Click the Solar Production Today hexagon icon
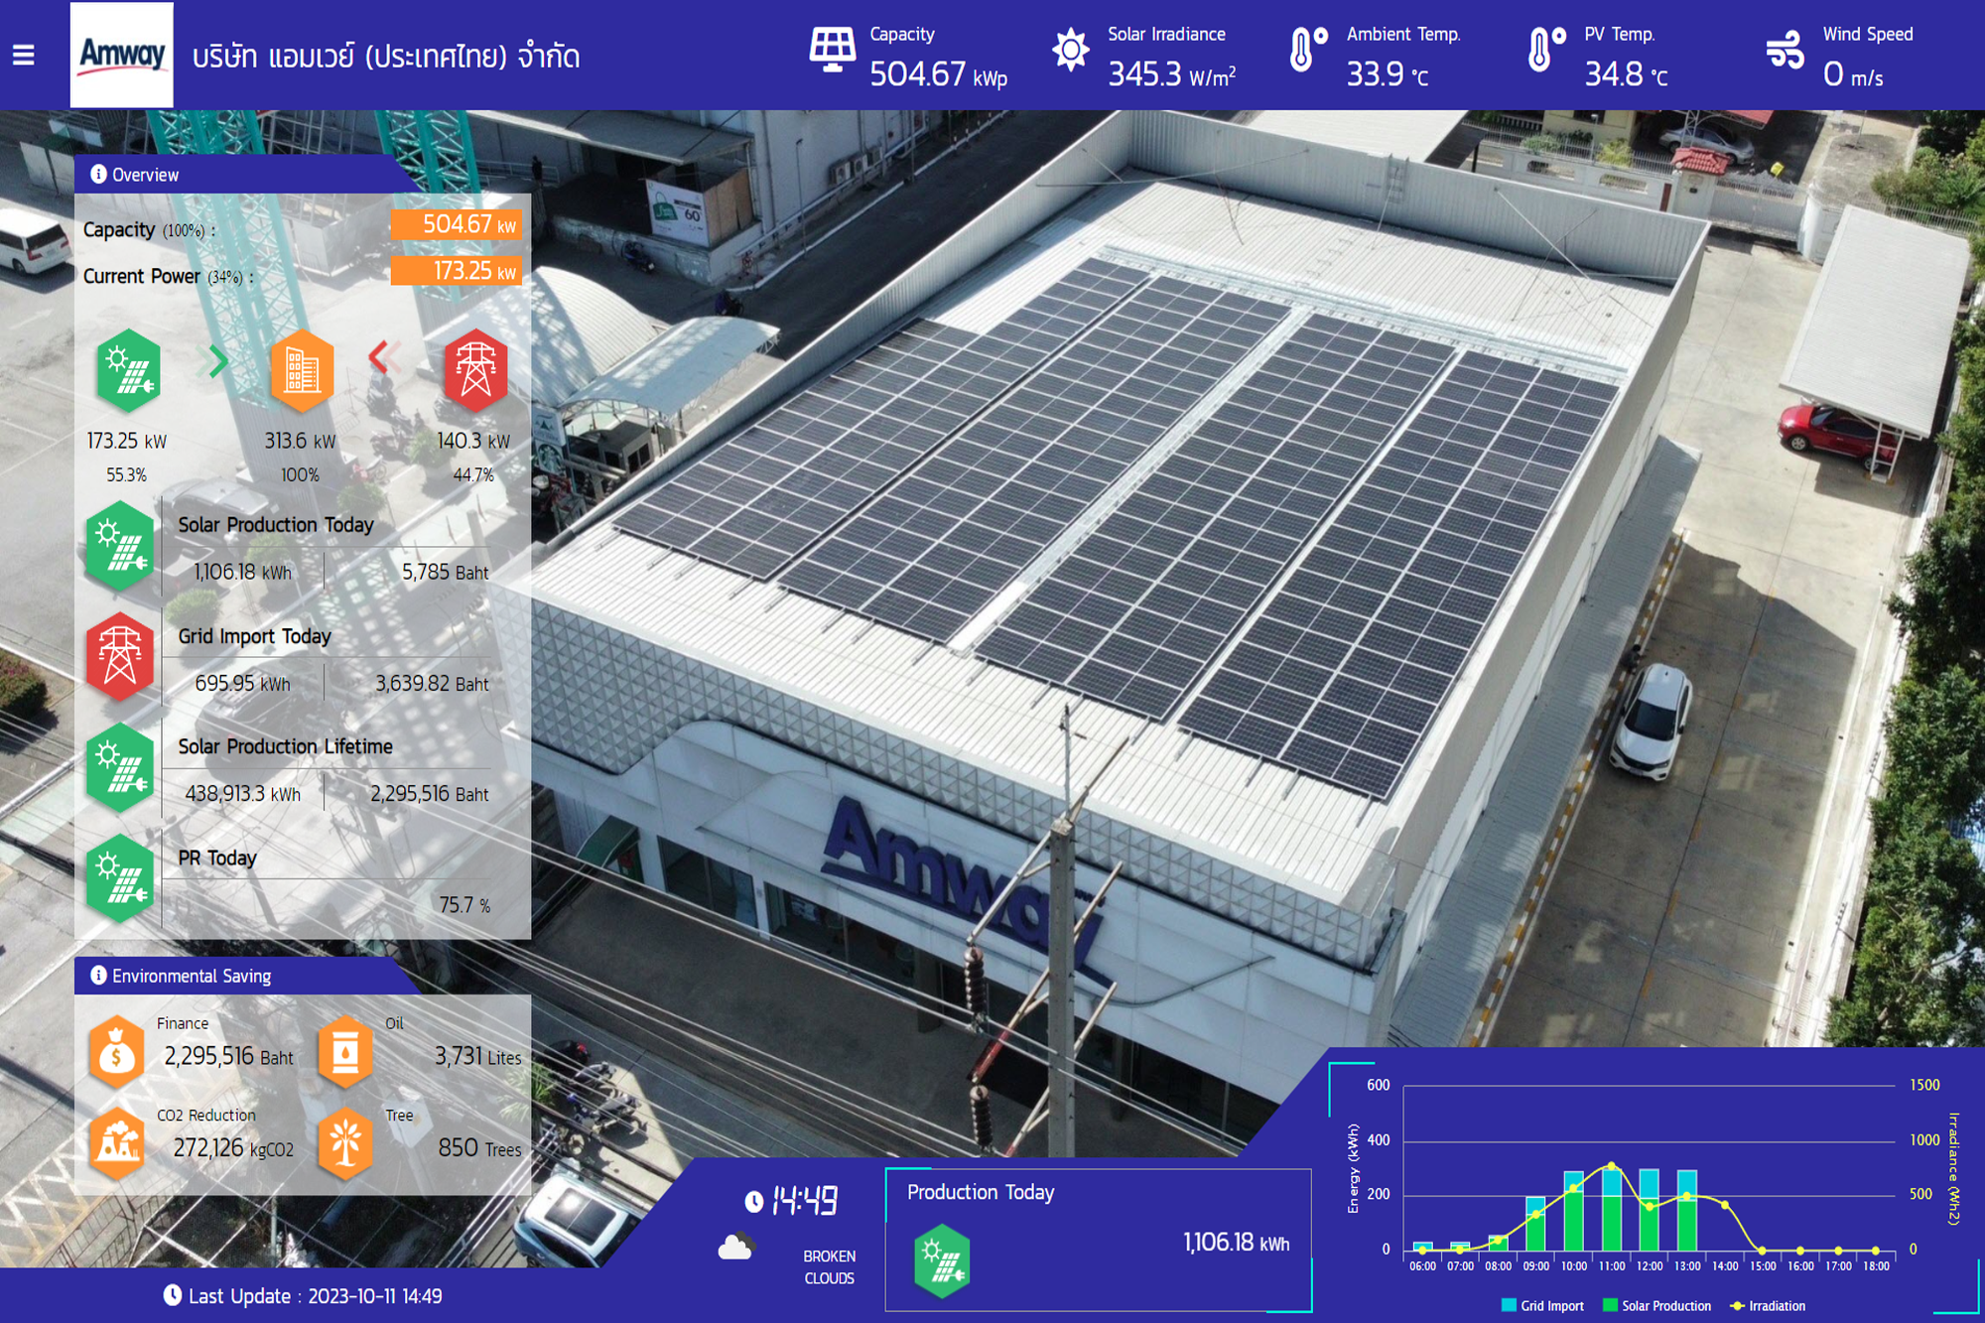This screenshot has width=1985, height=1323. (119, 547)
